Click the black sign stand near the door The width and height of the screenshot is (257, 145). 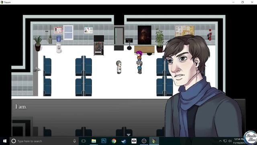(x=129, y=44)
